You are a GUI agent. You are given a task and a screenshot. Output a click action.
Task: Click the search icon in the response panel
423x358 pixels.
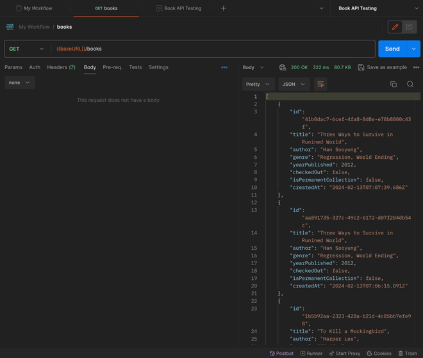tap(410, 84)
